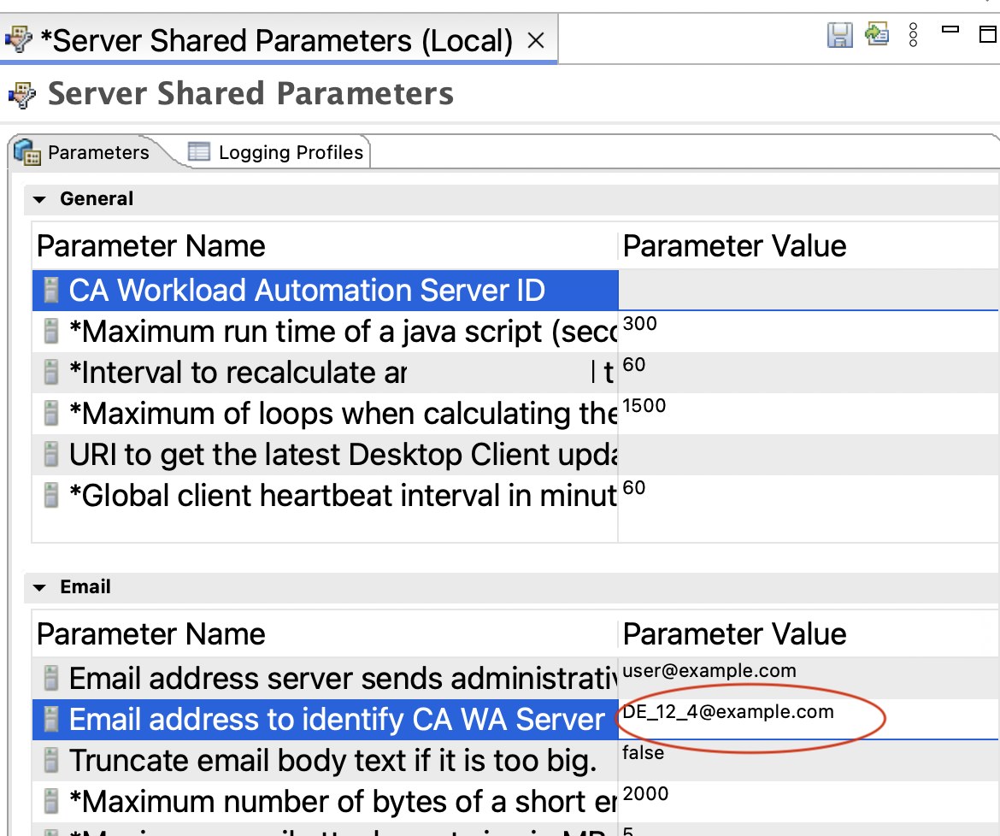Screen dimensions: 1000x836
Task: Click the icon beside Maximum of loops row
Action: [51, 413]
